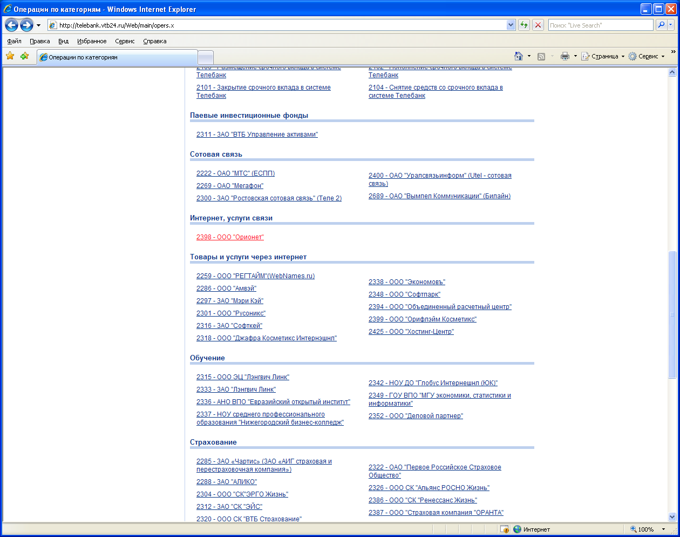The image size is (680, 537).
Task: Open link 2338 ООО Экономовъ
Action: pos(407,282)
